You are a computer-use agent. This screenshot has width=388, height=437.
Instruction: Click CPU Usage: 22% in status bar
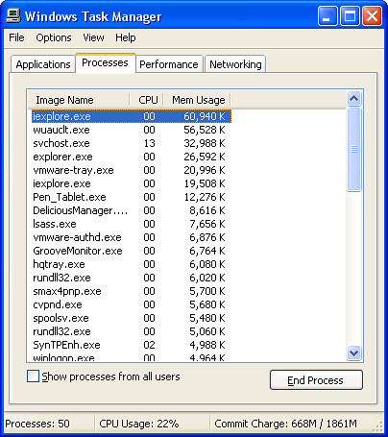(x=139, y=424)
